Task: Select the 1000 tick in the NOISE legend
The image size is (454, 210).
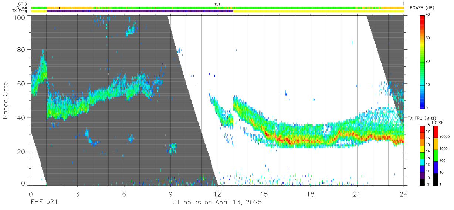Action: pyautogui.click(x=443, y=149)
